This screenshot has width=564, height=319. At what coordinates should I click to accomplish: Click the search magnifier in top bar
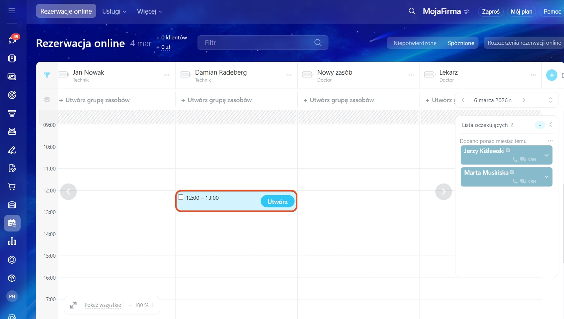[412, 11]
